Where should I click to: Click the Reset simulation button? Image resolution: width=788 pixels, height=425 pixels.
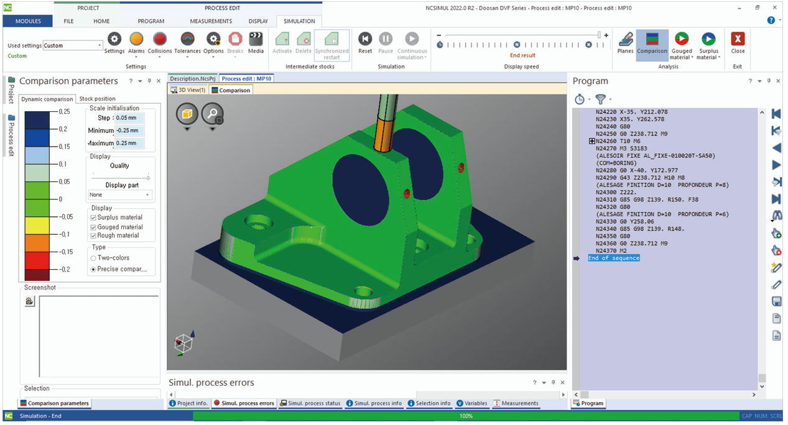pos(365,40)
